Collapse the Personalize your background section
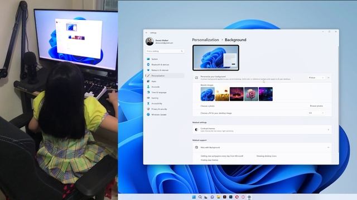357x200 pixels. coord(329,78)
